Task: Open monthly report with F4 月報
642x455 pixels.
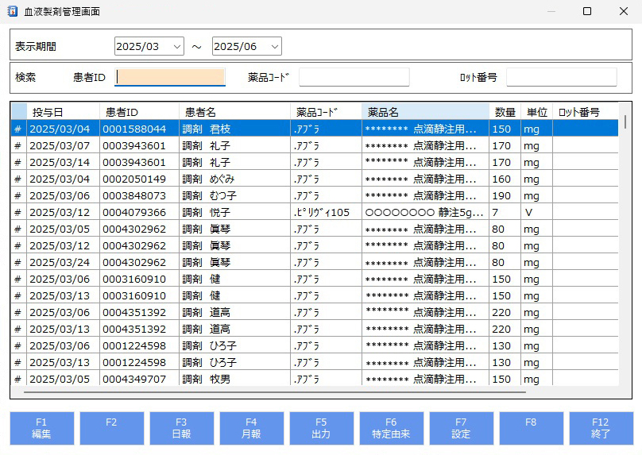Action: click(x=251, y=428)
